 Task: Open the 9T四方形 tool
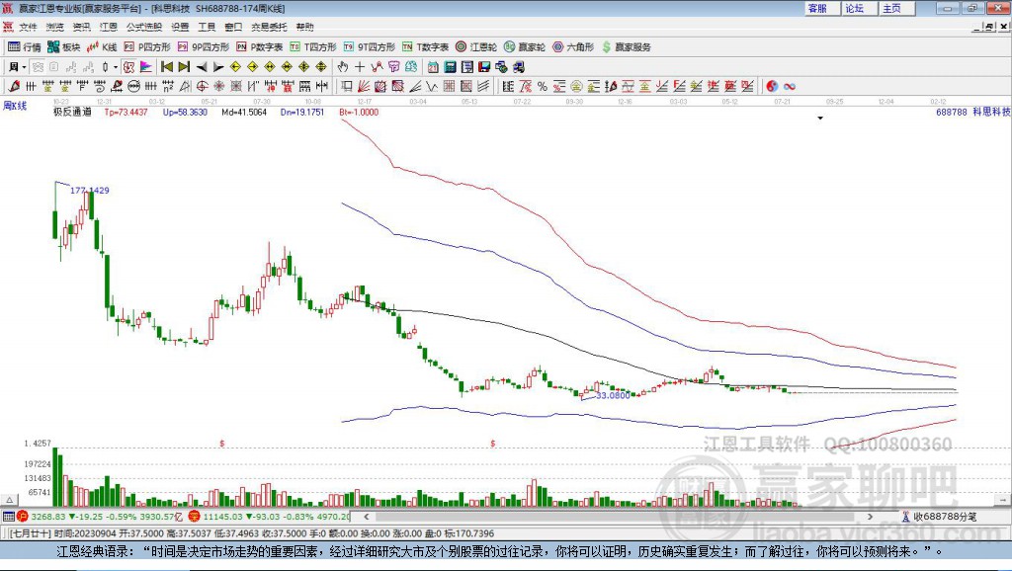370,47
